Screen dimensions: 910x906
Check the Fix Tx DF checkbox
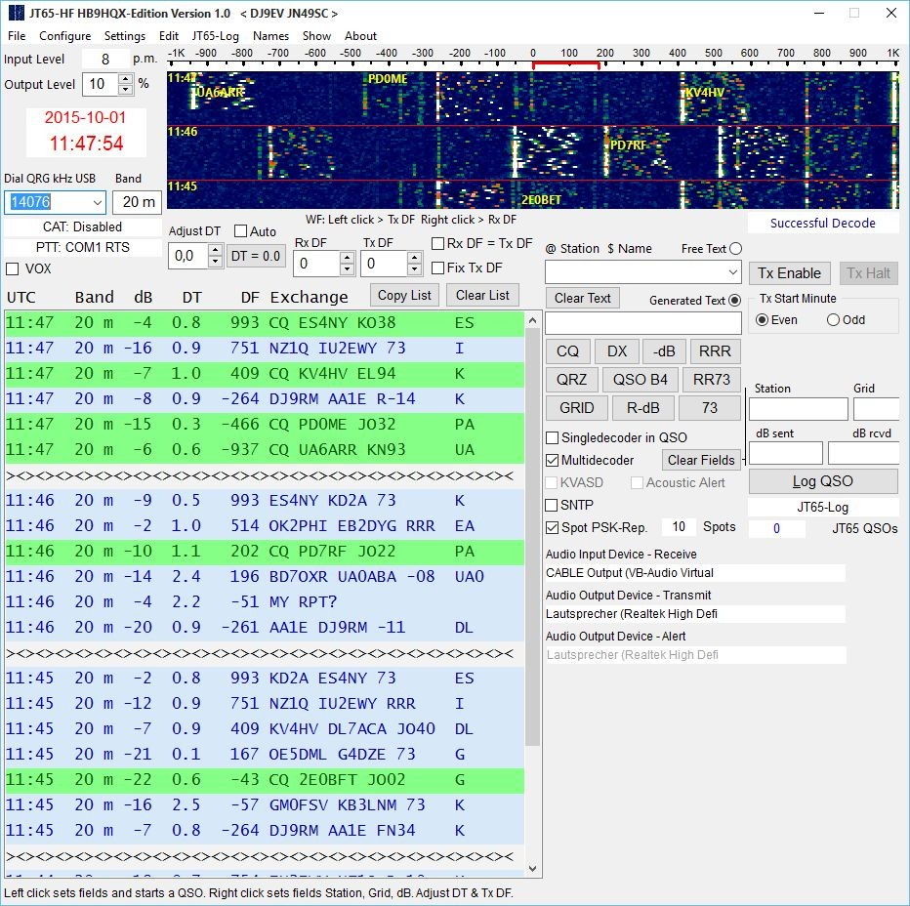point(438,268)
